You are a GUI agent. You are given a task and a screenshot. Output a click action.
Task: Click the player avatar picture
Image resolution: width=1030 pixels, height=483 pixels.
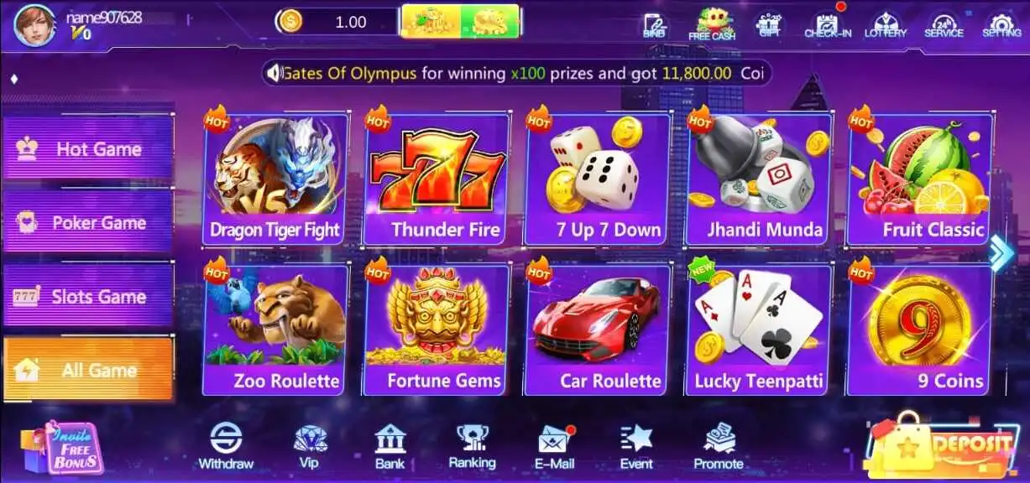point(35,25)
